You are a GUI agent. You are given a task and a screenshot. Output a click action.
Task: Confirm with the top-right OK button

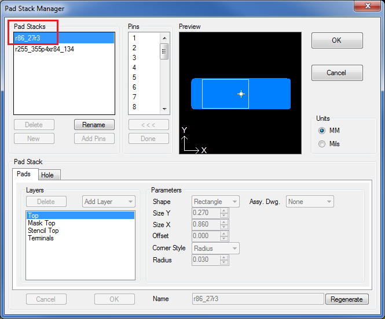[337, 40]
